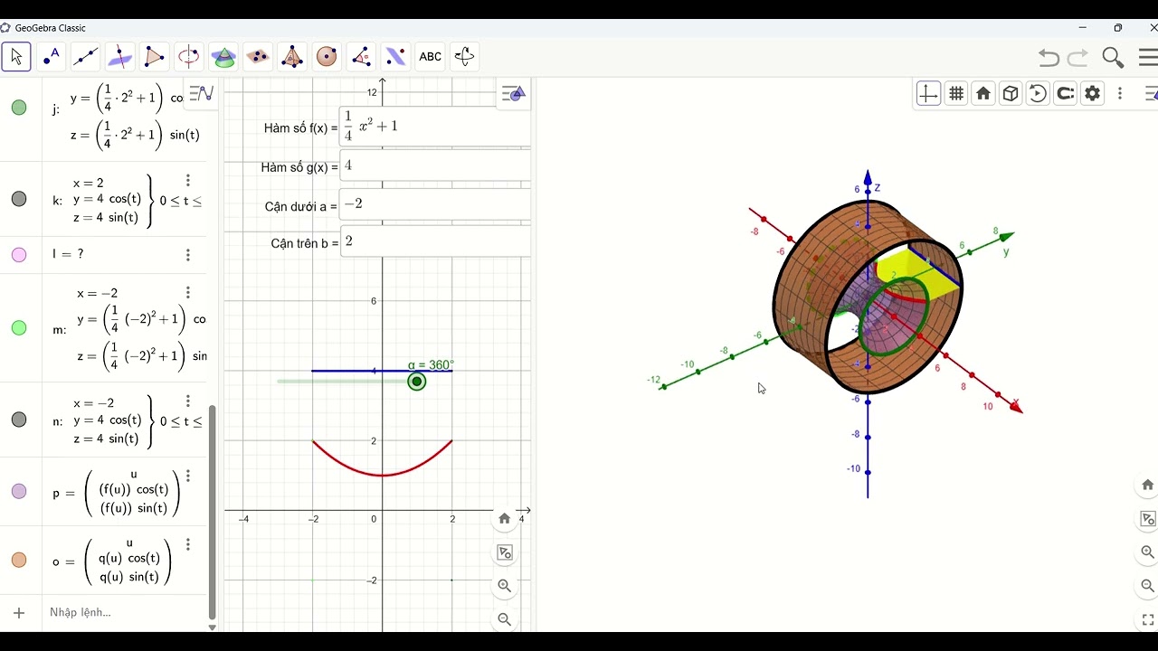Click the α = 360° slider handle
1158x651 pixels.
(416, 382)
